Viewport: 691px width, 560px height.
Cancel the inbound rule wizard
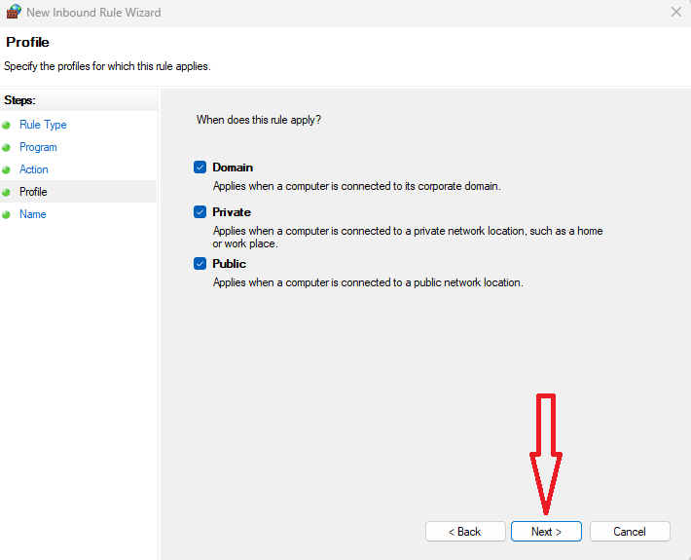(630, 532)
